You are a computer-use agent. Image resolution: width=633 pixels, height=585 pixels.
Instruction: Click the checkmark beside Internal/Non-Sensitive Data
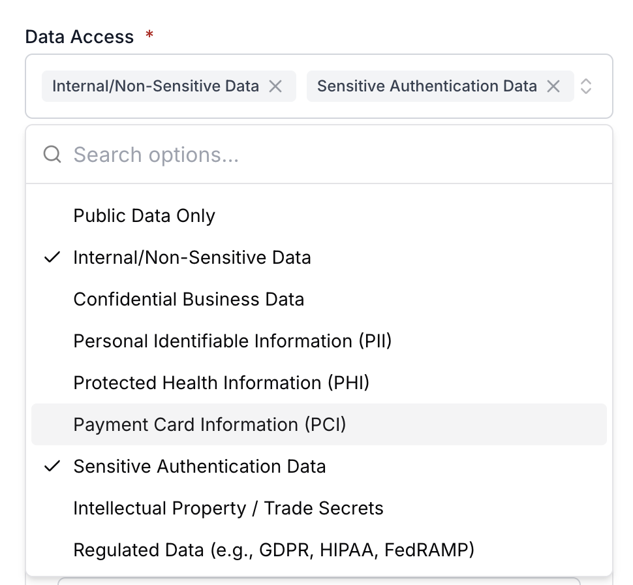tap(52, 257)
